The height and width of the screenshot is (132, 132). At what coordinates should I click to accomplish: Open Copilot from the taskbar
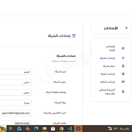point(28,129)
